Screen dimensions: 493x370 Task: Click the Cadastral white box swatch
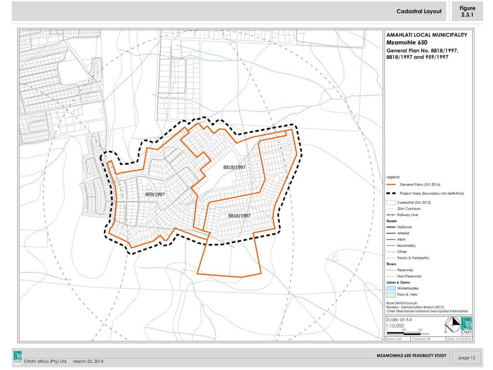[391, 203]
